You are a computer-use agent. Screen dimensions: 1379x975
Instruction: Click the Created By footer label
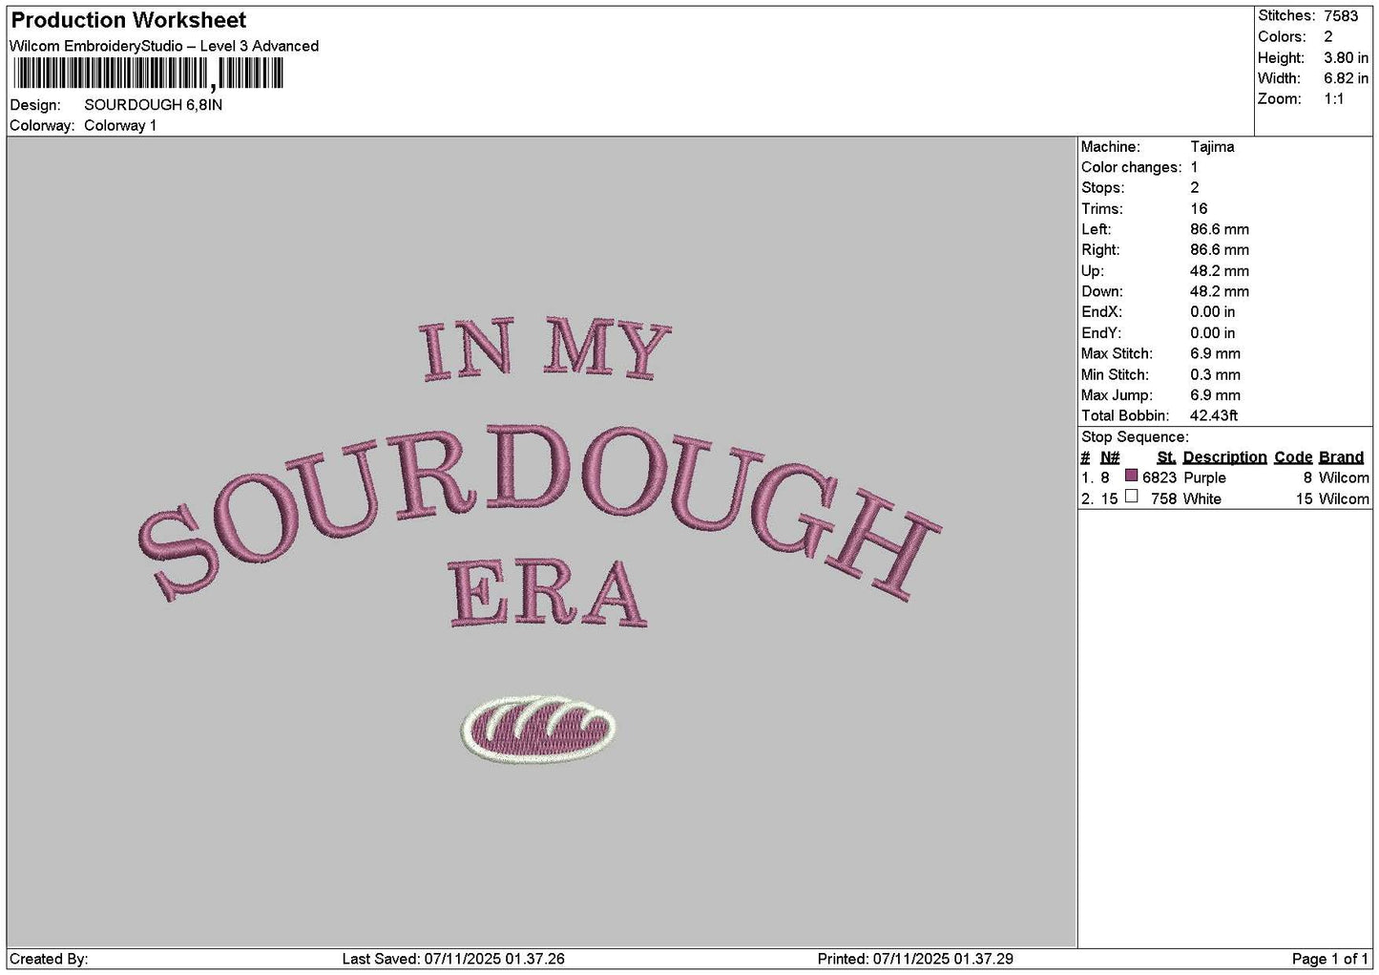click(49, 959)
